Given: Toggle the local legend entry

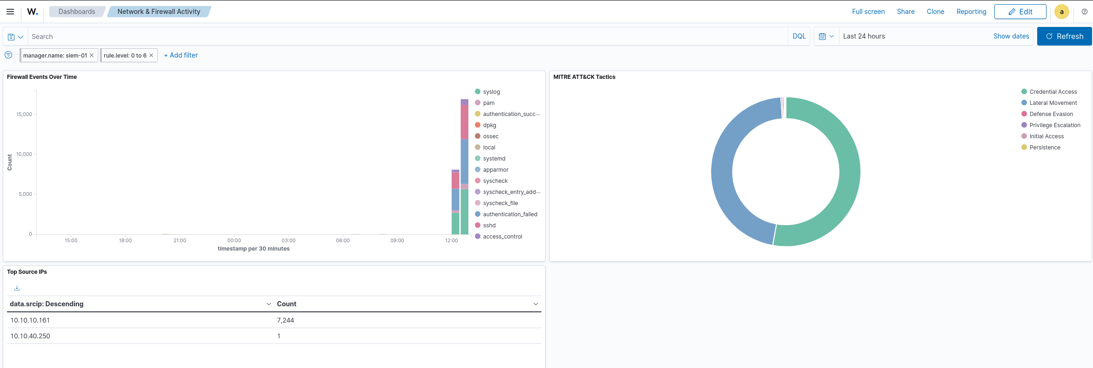Looking at the screenshot, I should (x=489, y=148).
